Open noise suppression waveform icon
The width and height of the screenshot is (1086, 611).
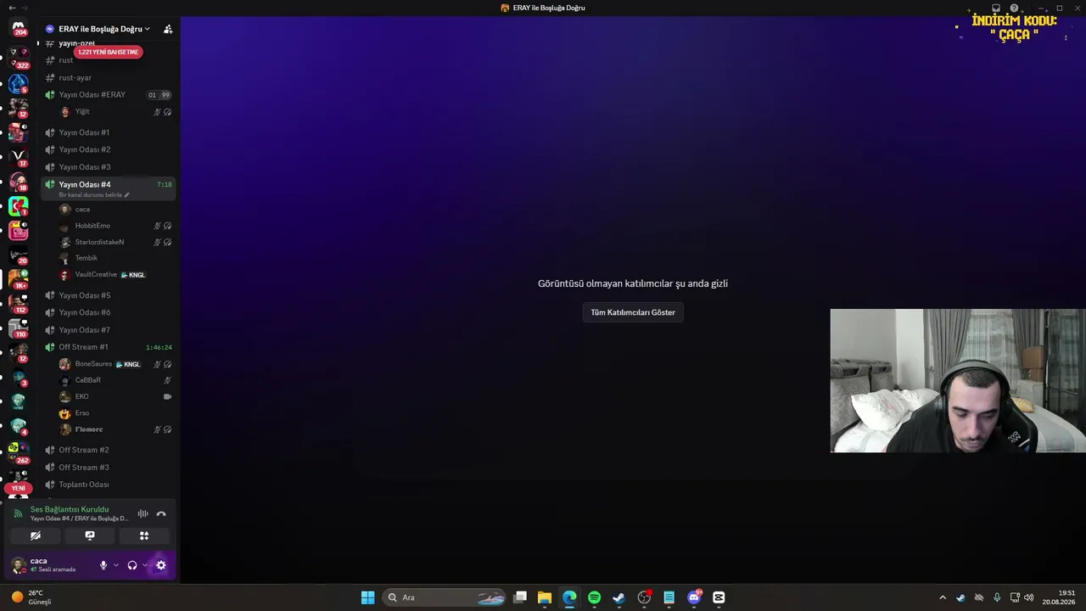coord(143,513)
